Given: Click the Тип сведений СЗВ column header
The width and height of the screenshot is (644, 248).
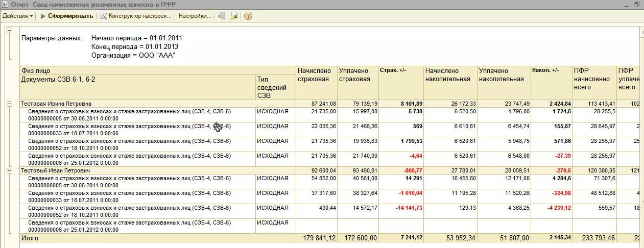Looking at the screenshot, I should [276, 87].
